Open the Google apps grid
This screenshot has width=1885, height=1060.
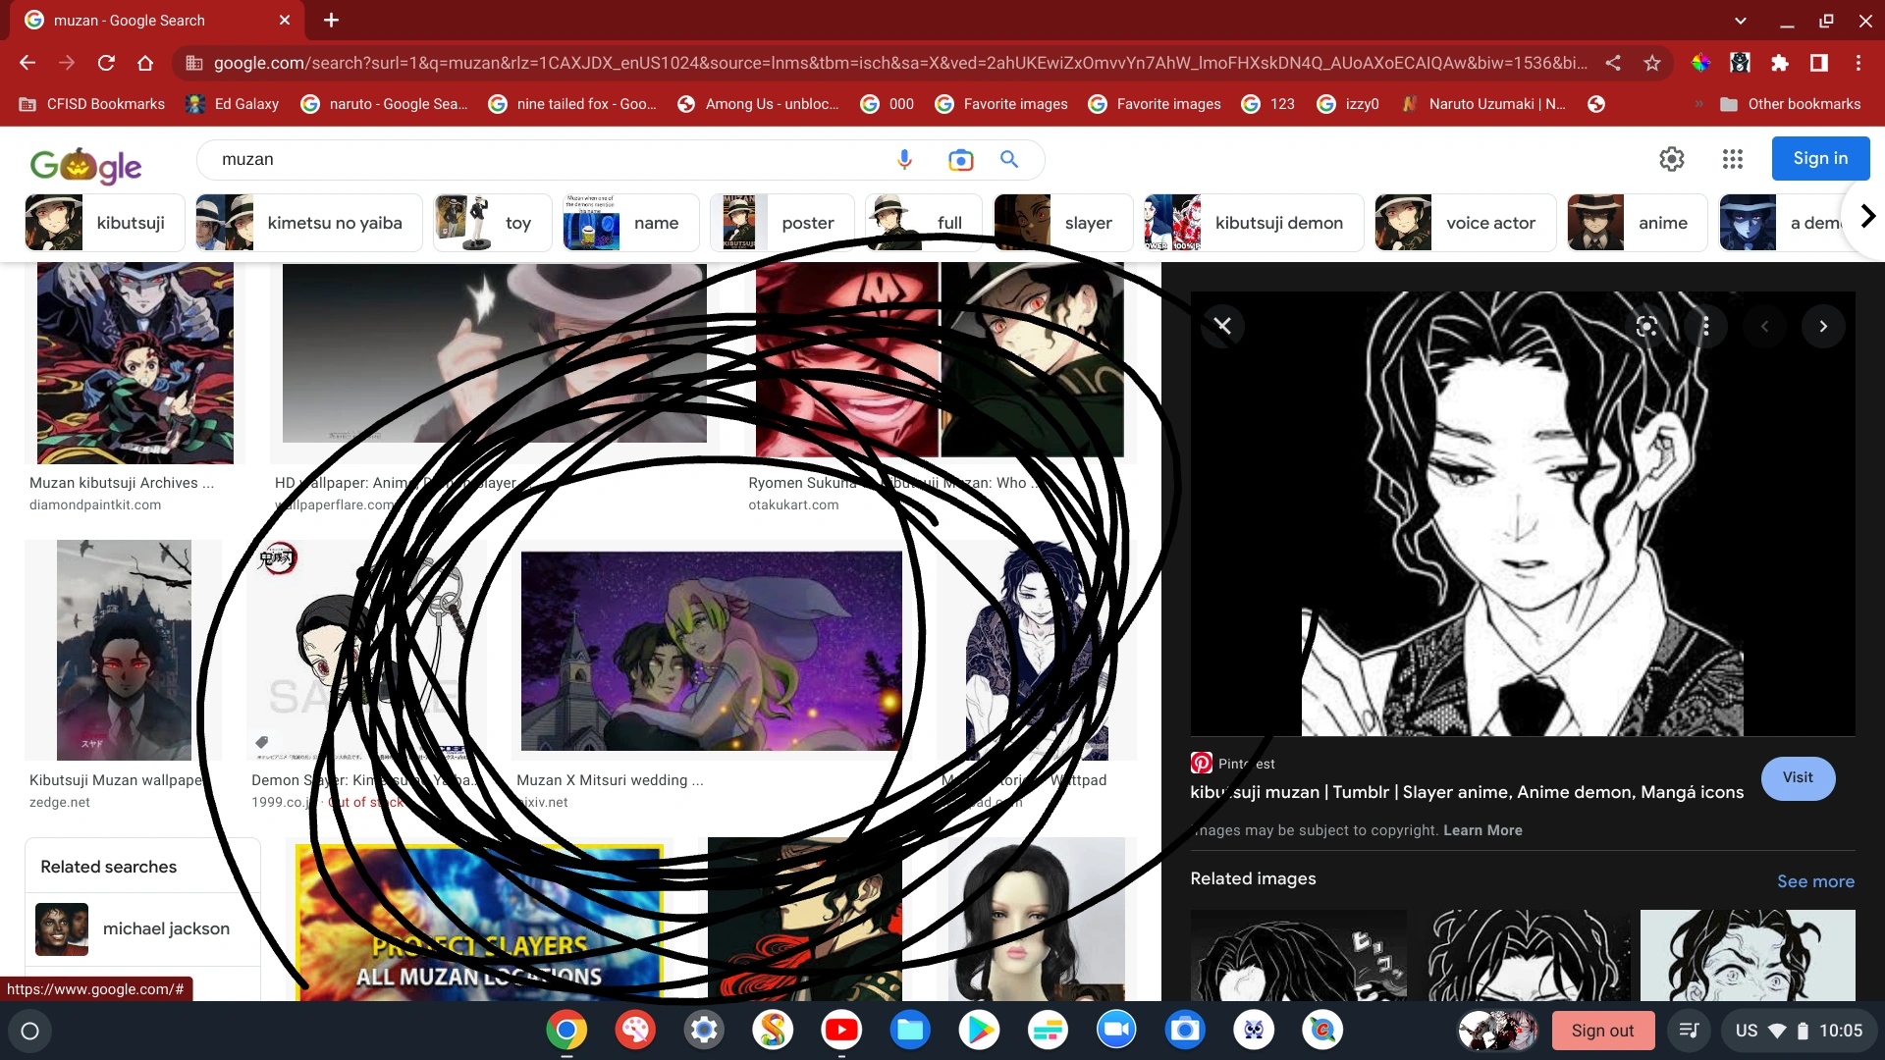1732,159
